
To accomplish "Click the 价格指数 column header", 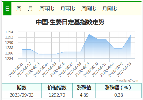I will [x=57, y=87].
